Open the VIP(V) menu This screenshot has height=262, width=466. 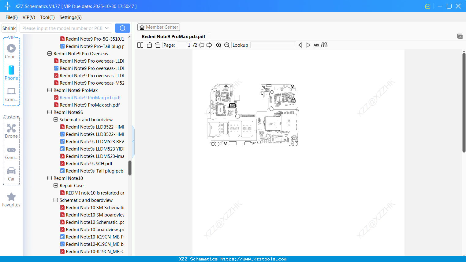pyautogui.click(x=29, y=17)
